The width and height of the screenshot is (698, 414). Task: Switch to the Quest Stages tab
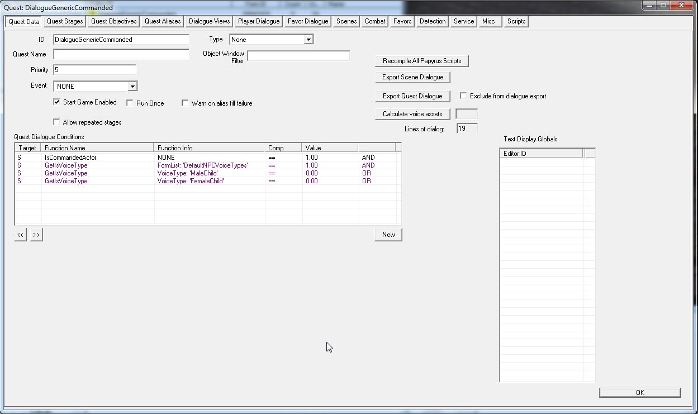(x=65, y=21)
